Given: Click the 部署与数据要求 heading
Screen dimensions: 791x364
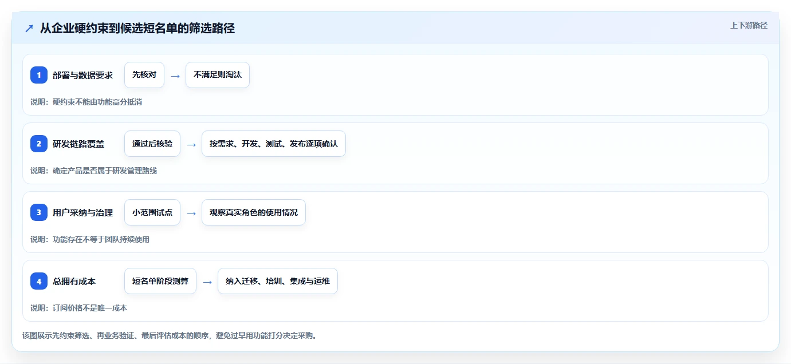Looking at the screenshot, I should pyautogui.click(x=83, y=75).
